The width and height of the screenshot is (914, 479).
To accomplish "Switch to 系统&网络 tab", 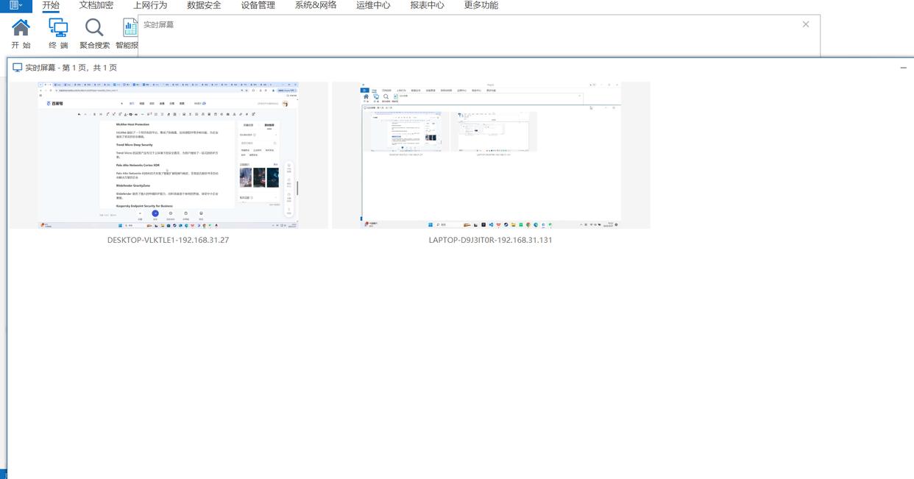I will [315, 5].
